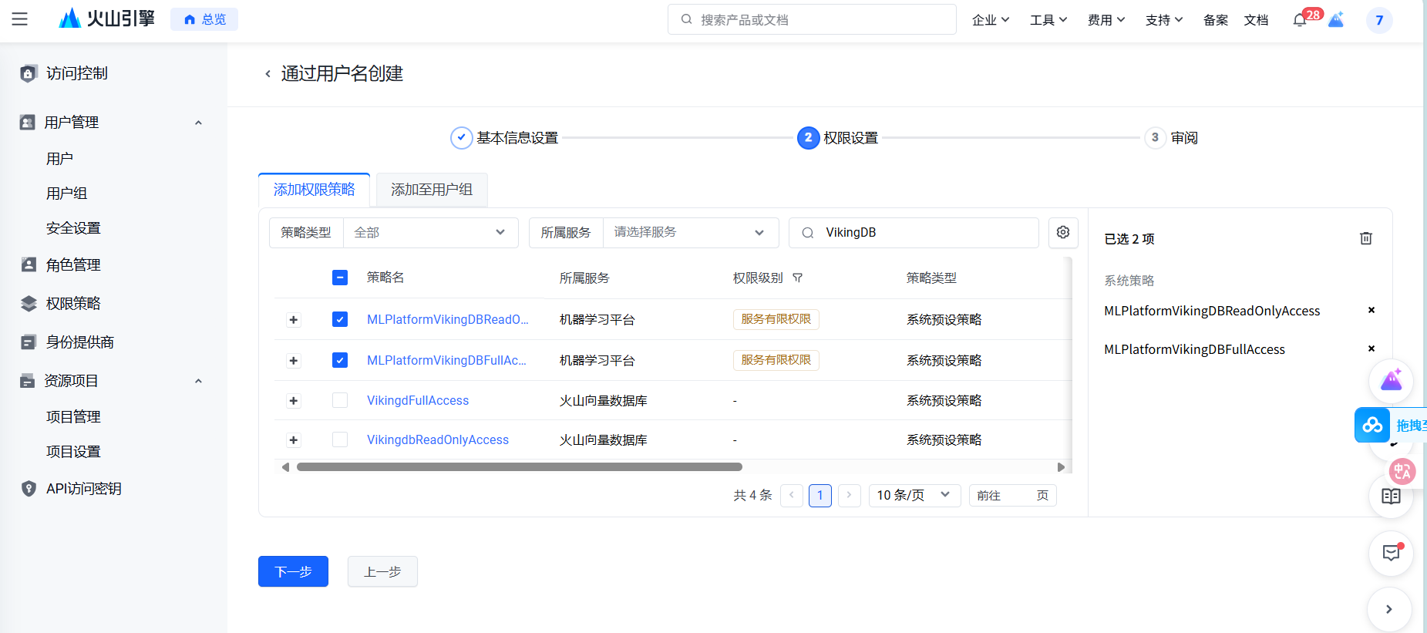Click the 访问控制 shield icon
The image size is (1427, 633).
coord(29,73)
